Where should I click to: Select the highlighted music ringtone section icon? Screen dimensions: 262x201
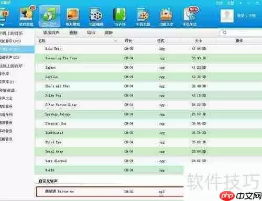pos(50,16)
